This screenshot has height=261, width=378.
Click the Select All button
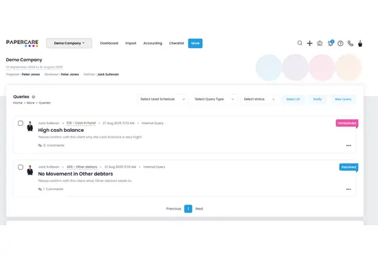pyautogui.click(x=293, y=99)
